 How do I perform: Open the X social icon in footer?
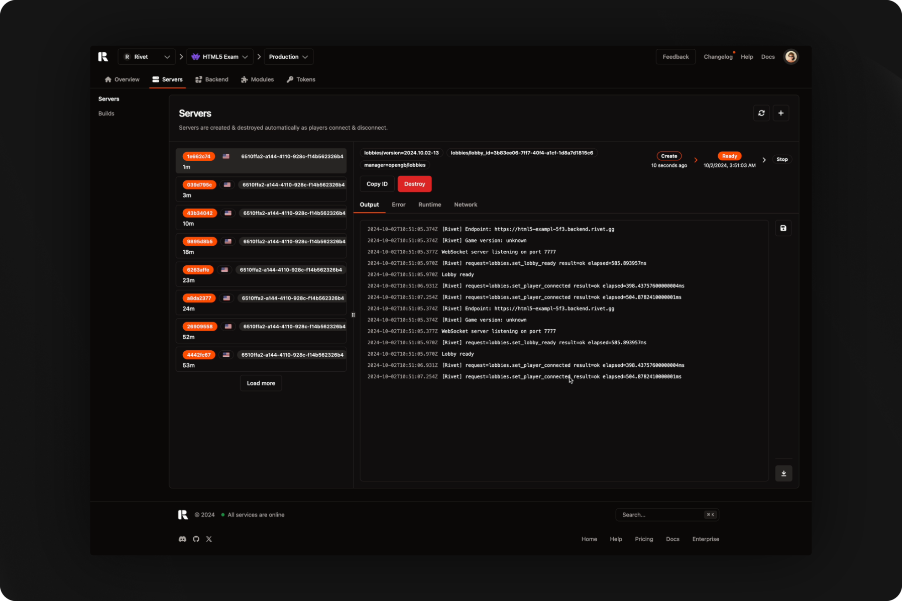(x=209, y=539)
